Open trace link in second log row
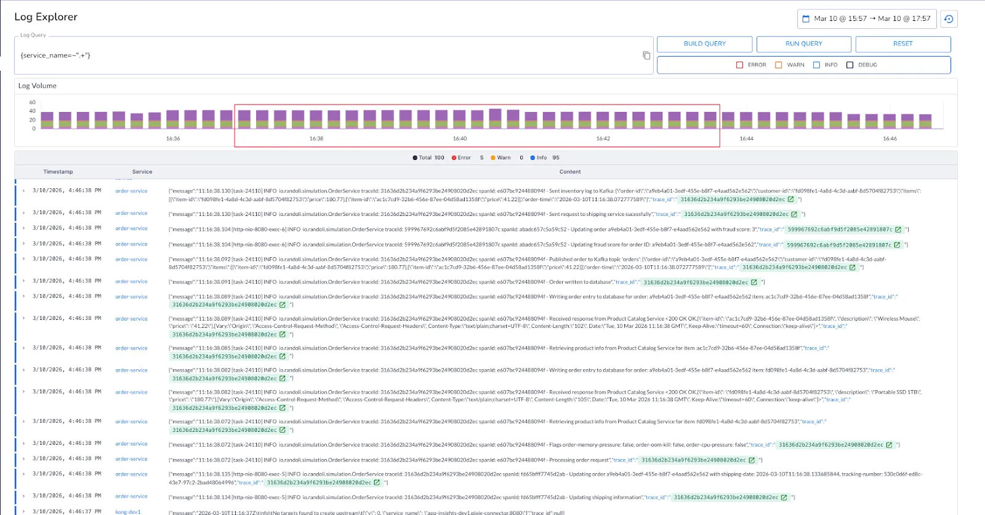 click(794, 214)
